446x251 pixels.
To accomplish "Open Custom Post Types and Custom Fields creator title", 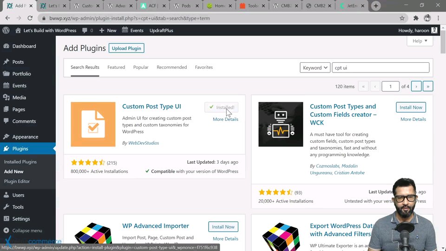I will 343,114.
